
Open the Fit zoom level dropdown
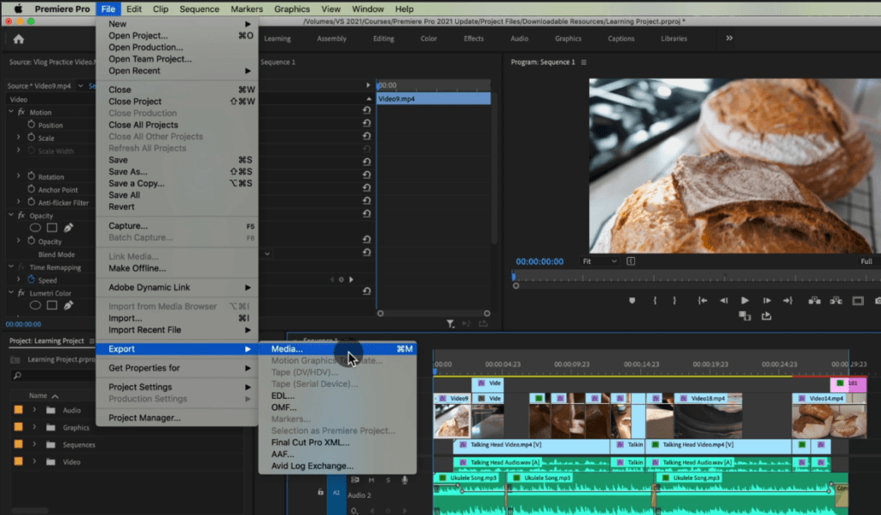(600, 261)
